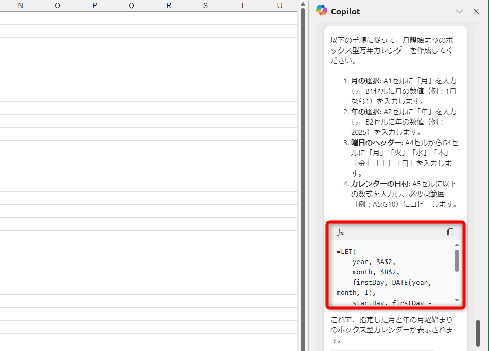The width and height of the screenshot is (489, 351).
Task: Close the Copilot pane
Action: (476, 11)
